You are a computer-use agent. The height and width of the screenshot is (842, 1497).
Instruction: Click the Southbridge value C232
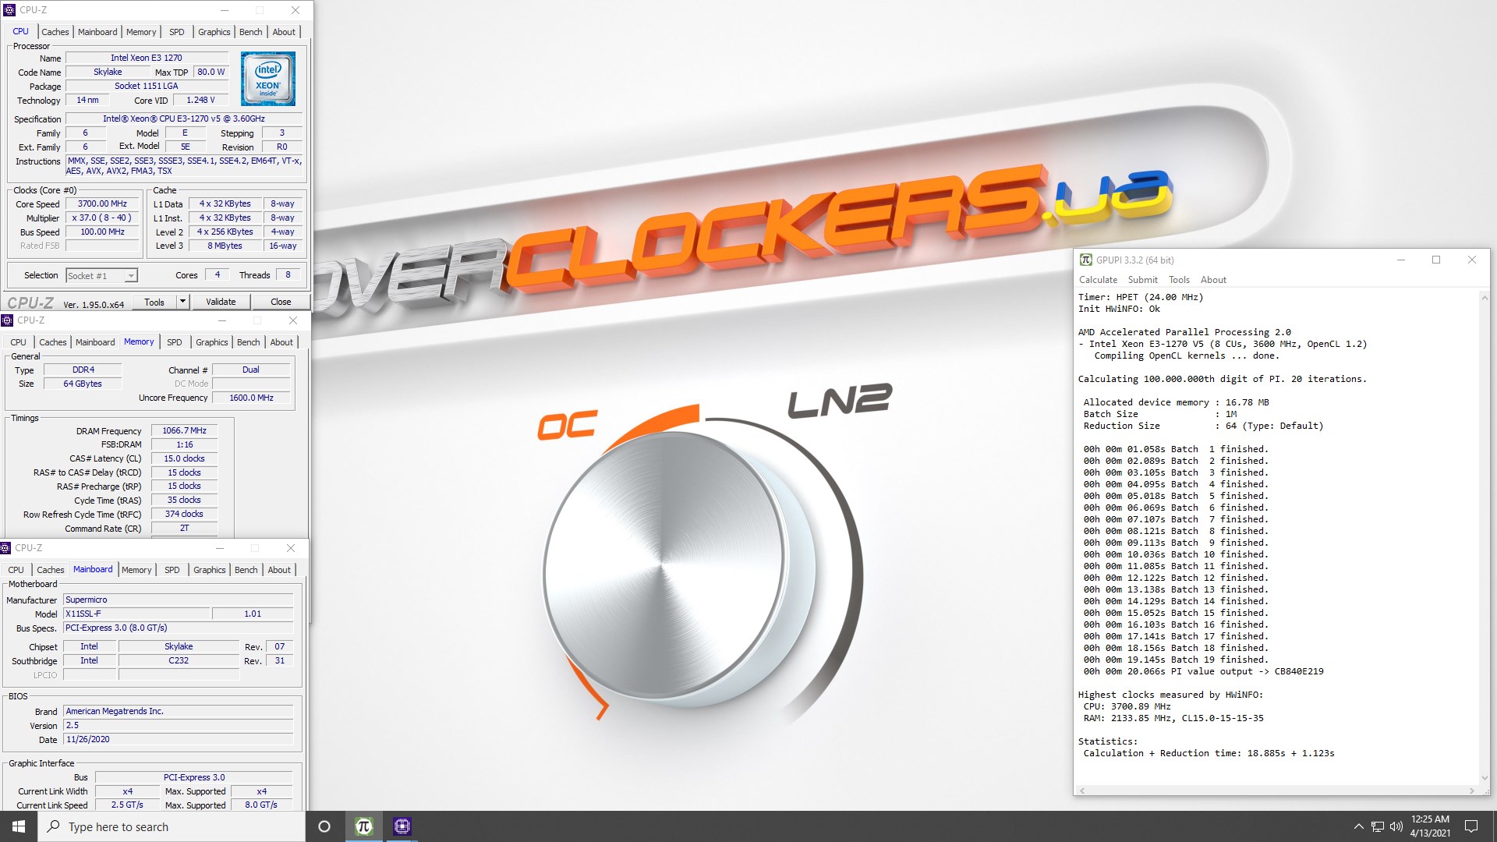pyautogui.click(x=179, y=660)
